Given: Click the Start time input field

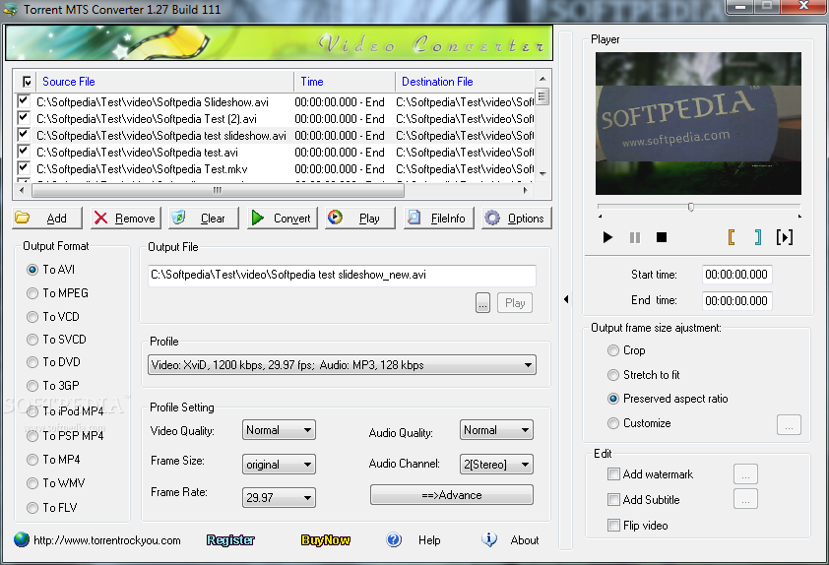Looking at the screenshot, I should (x=737, y=275).
